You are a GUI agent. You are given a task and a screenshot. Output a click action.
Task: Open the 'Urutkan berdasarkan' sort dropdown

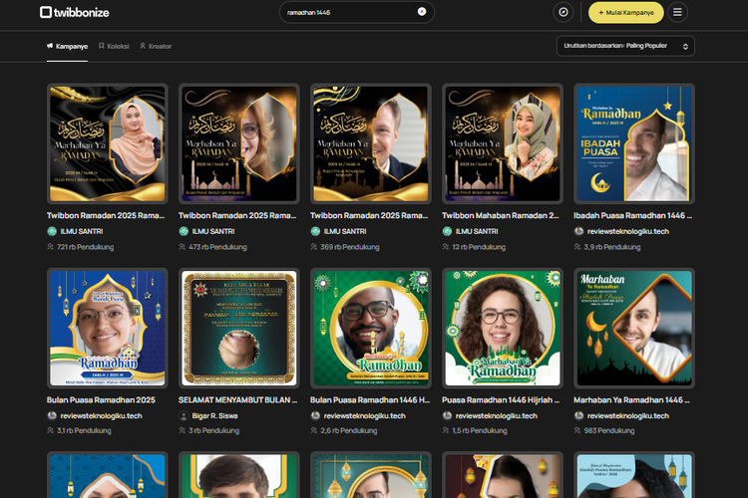pos(625,46)
